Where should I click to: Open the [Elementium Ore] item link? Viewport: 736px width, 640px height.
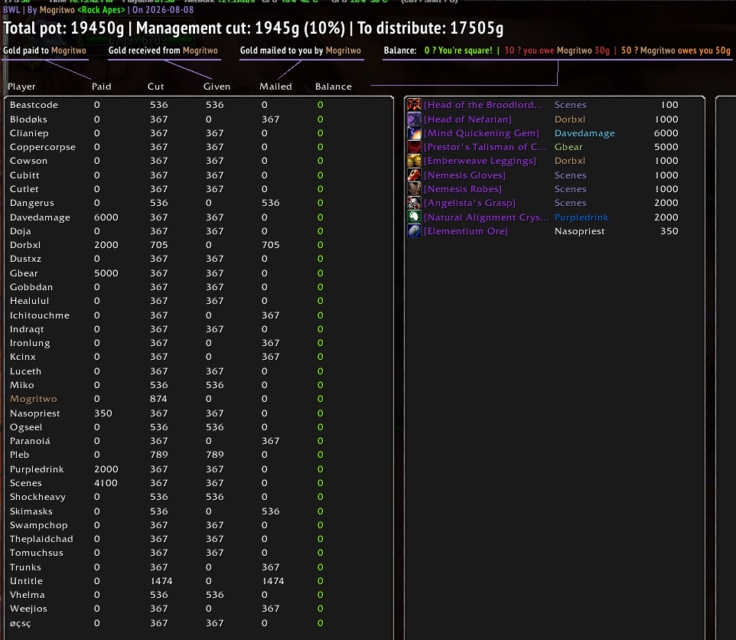click(x=466, y=231)
